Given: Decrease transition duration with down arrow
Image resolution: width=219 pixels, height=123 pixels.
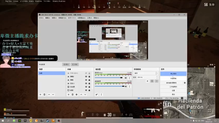Looking at the screenshot, I should click(157, 78).
